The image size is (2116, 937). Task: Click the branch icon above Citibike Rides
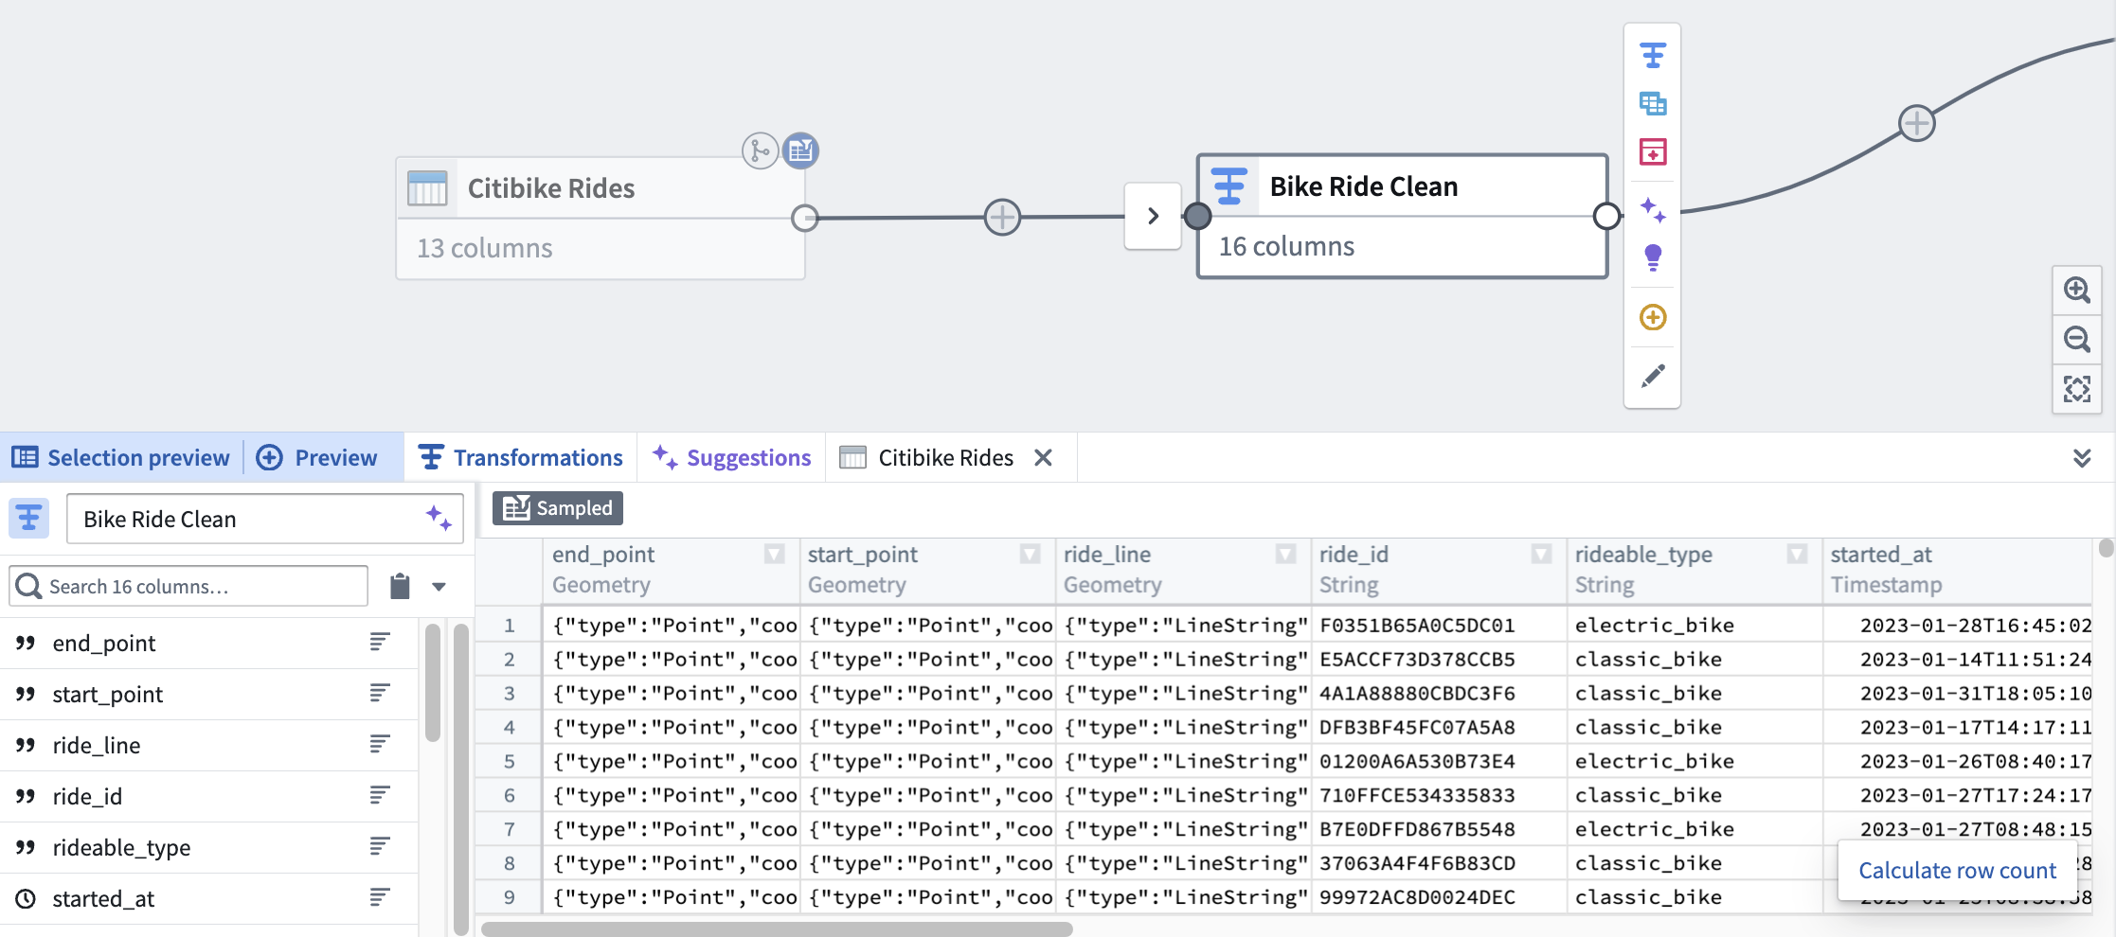click(760, 150)
